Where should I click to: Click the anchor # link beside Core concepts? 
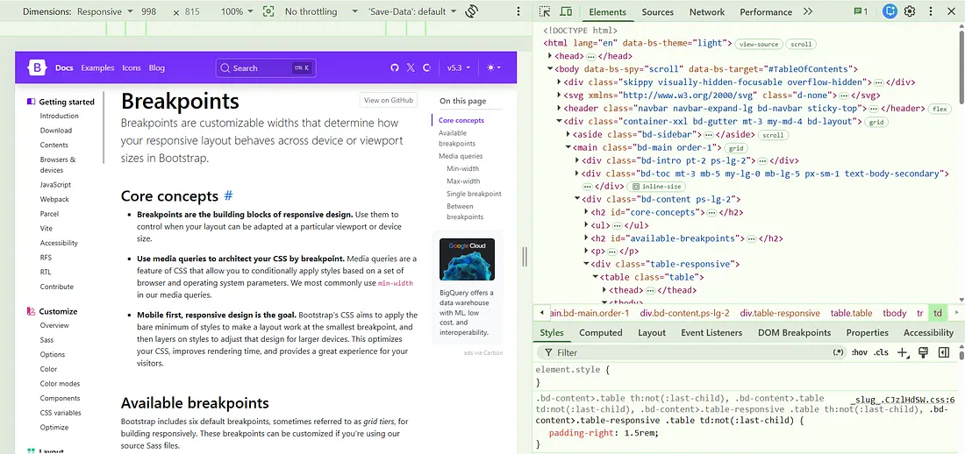[x=228, y=195]
